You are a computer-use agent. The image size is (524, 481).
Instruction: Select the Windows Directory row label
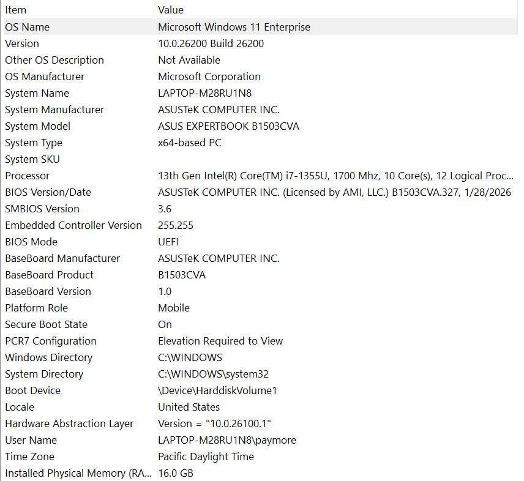click(48, 357)
